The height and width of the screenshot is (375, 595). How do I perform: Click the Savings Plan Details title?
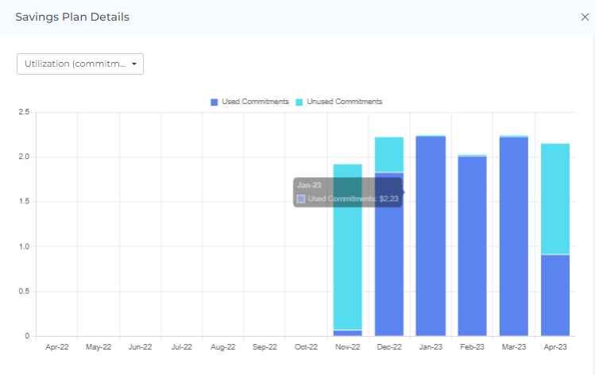click(72, 17)
